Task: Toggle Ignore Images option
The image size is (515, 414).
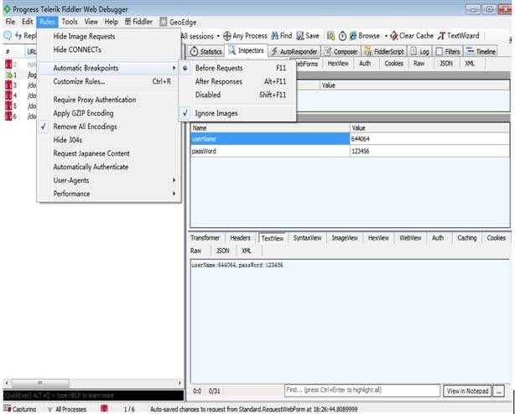Action: pos(237,113)
